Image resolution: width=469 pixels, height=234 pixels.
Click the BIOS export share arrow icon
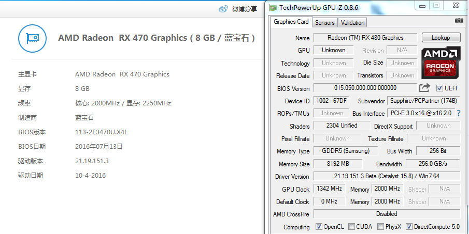[x=424, y=88]
